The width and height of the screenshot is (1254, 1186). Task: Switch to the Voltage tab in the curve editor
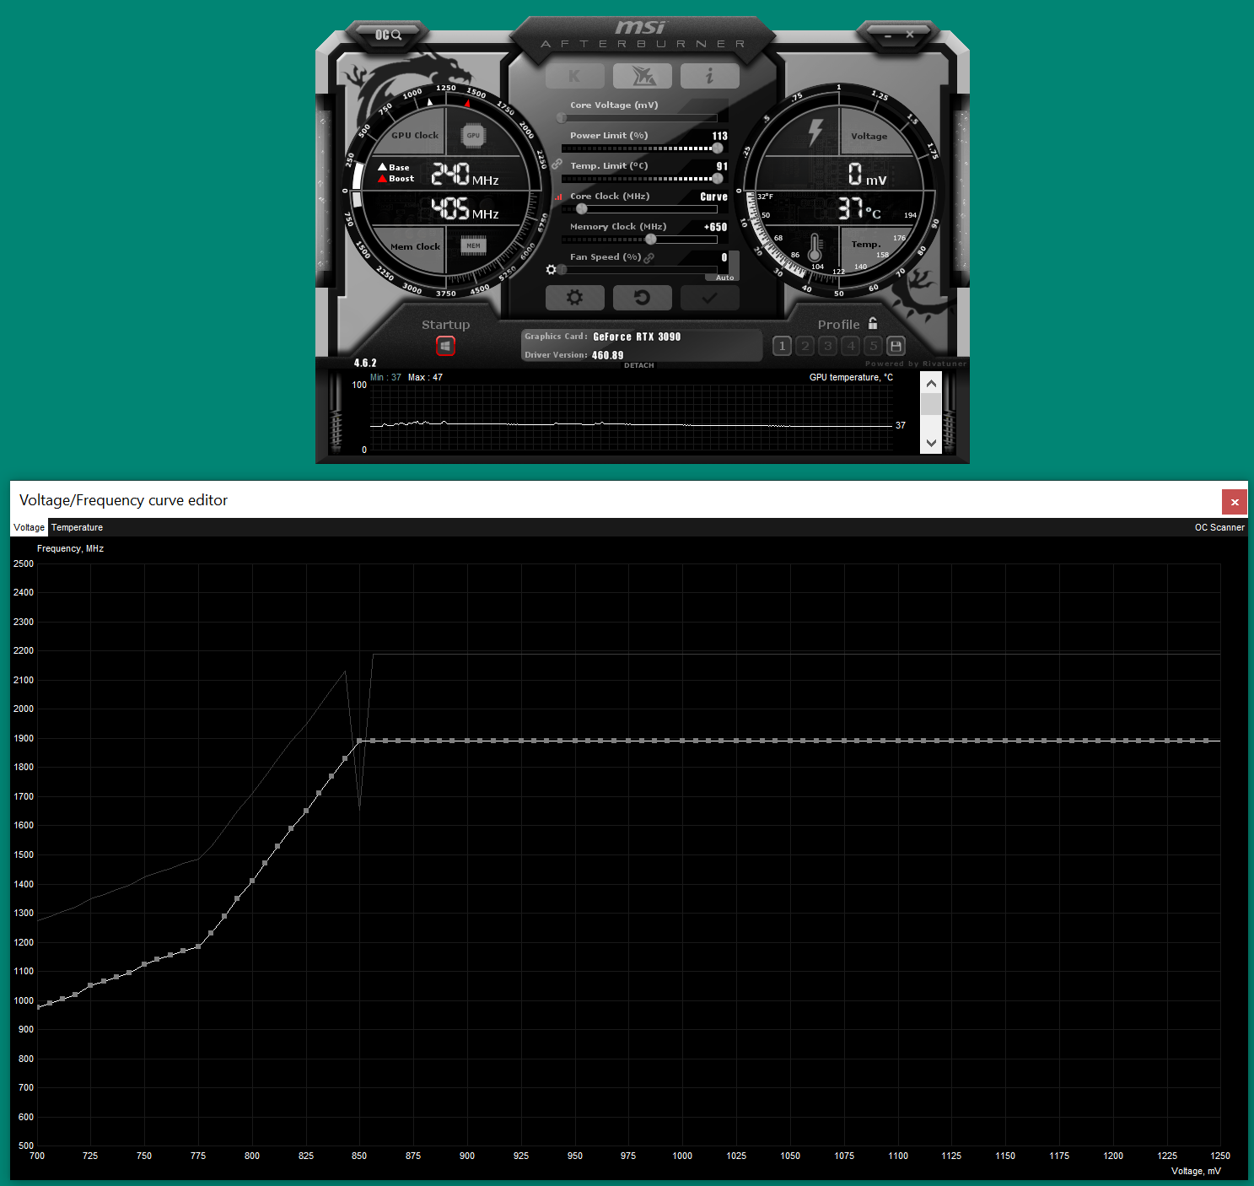click(x=30, y=527)
